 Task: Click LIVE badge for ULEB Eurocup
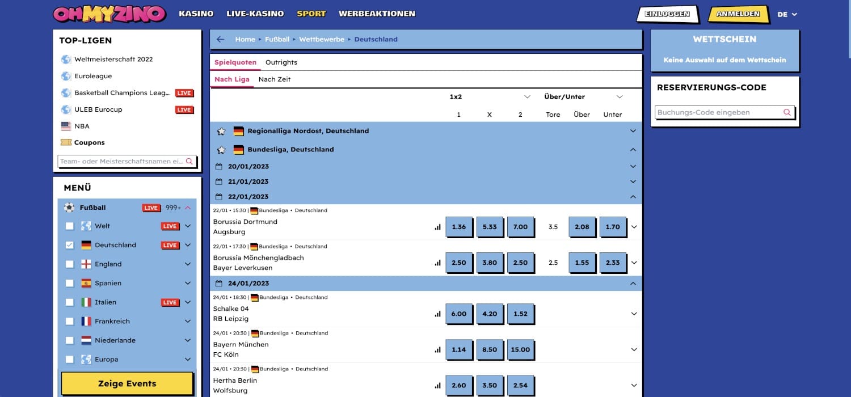pos(184,109)
